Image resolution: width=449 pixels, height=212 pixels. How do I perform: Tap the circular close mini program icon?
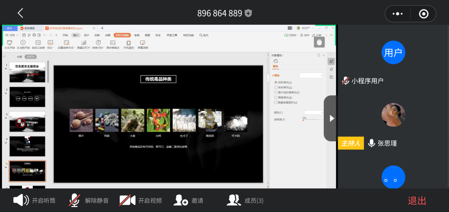tap(423, 14)
